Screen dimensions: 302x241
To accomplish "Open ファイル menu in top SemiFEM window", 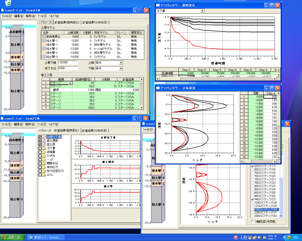I will [7, 16].
